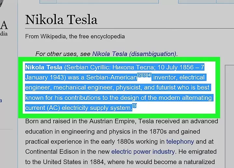
Task: Click citation superscript [4]
Action: pos(149,75)
